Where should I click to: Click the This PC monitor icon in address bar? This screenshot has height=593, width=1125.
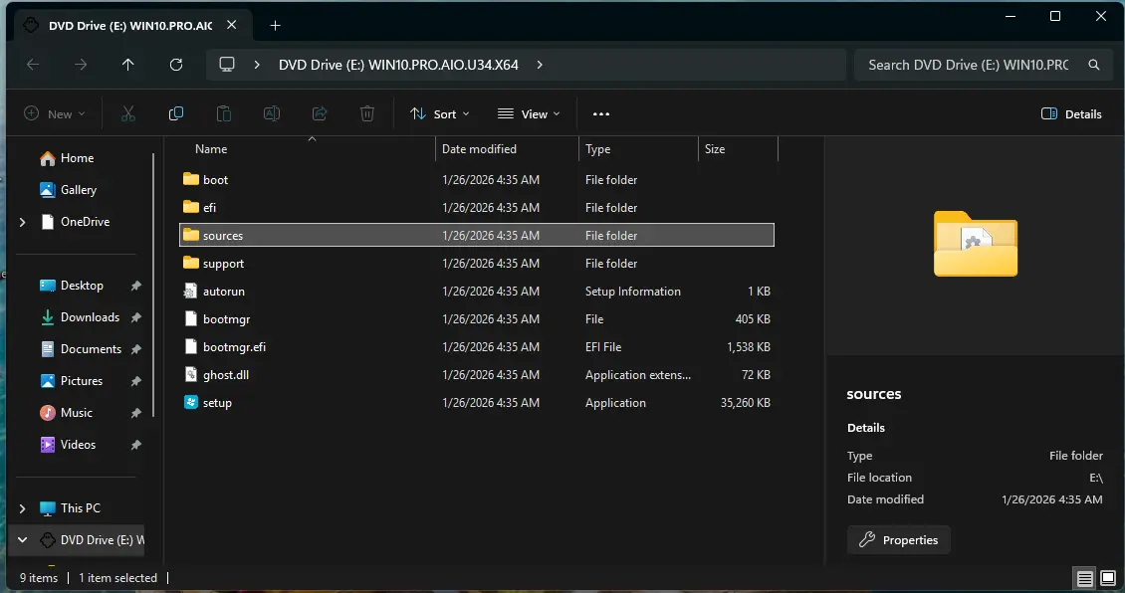tap(227, 65)
